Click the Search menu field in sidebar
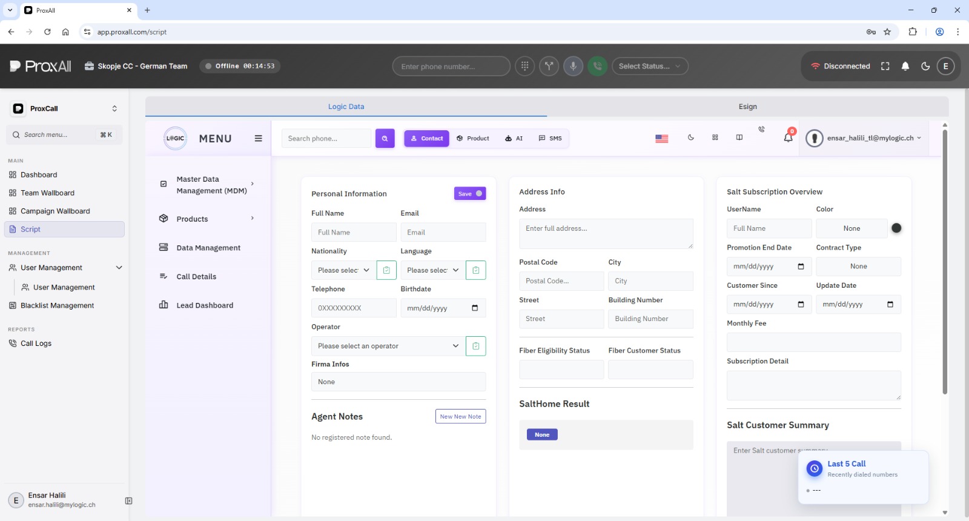Image resolution: width=969 pixels, height=521 pixels. [x=64, y=134]
